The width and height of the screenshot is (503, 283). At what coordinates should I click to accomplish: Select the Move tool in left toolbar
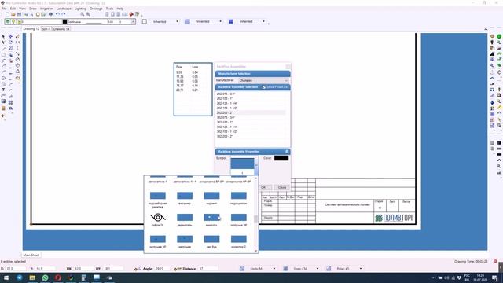point(10,37)
